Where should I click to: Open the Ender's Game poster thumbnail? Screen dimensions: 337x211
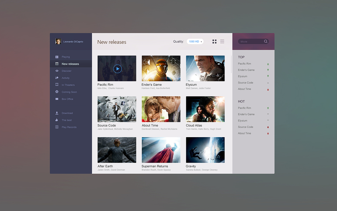coord(161,68)
